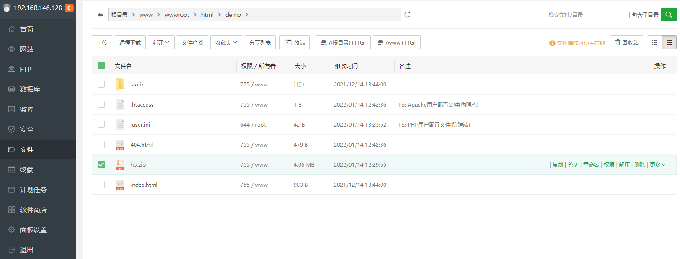Jump to the /www (11G) disk
The image size is (680, 259).
pos(397,42)
